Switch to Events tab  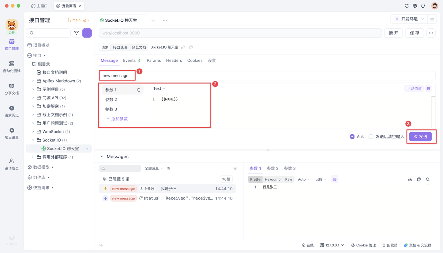click(132, 60)
